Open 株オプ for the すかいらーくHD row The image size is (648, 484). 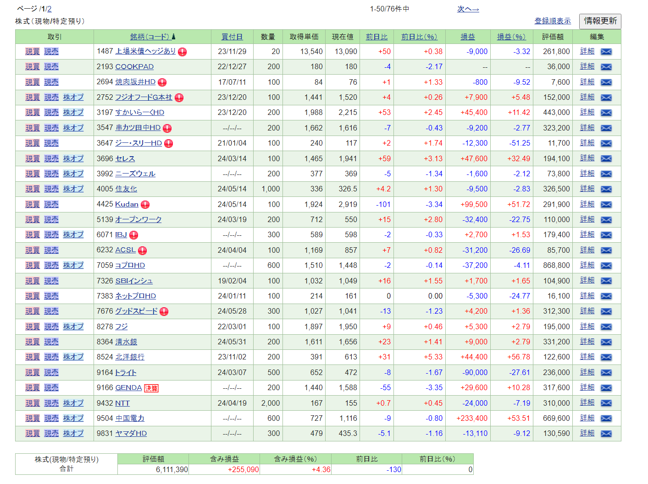click(73, 113)
